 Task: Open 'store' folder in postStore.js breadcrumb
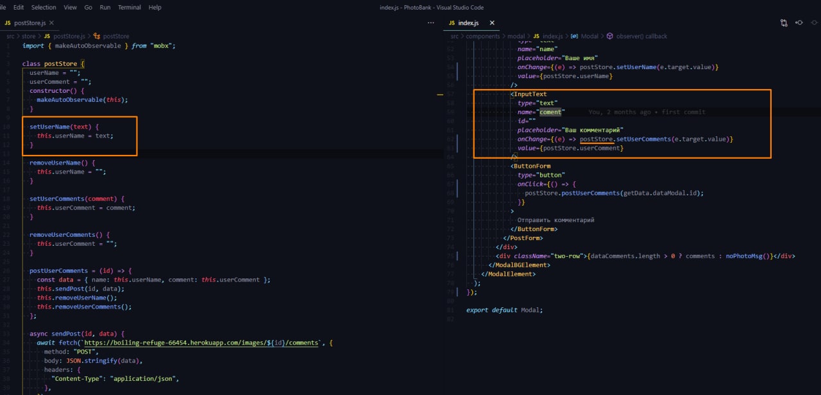(28, 36)
